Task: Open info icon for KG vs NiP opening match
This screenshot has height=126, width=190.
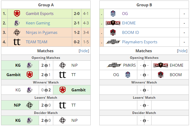Action: coord(46,66)
